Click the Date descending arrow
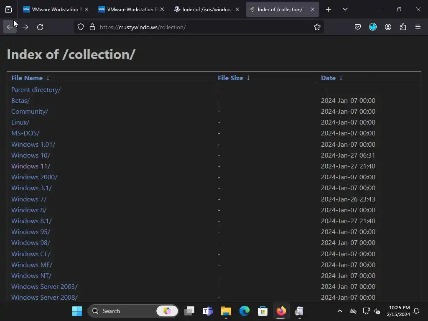The height and width of the screenshot is (321, 428). coord(341,78)
